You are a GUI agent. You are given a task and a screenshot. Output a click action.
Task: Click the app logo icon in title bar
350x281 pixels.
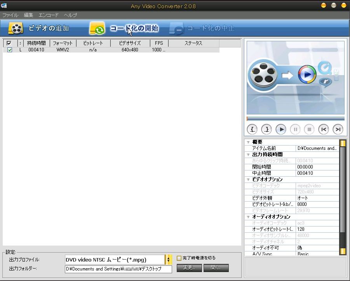coord(4,5)
